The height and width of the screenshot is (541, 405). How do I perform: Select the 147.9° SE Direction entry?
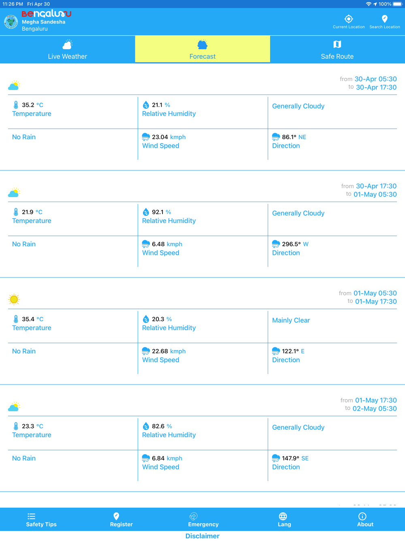(x=332, y=462)
